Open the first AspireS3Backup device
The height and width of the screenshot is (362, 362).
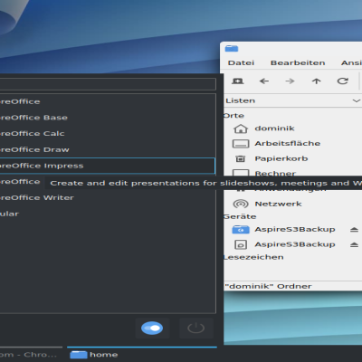pyautogui.click(x=295, y=229)
